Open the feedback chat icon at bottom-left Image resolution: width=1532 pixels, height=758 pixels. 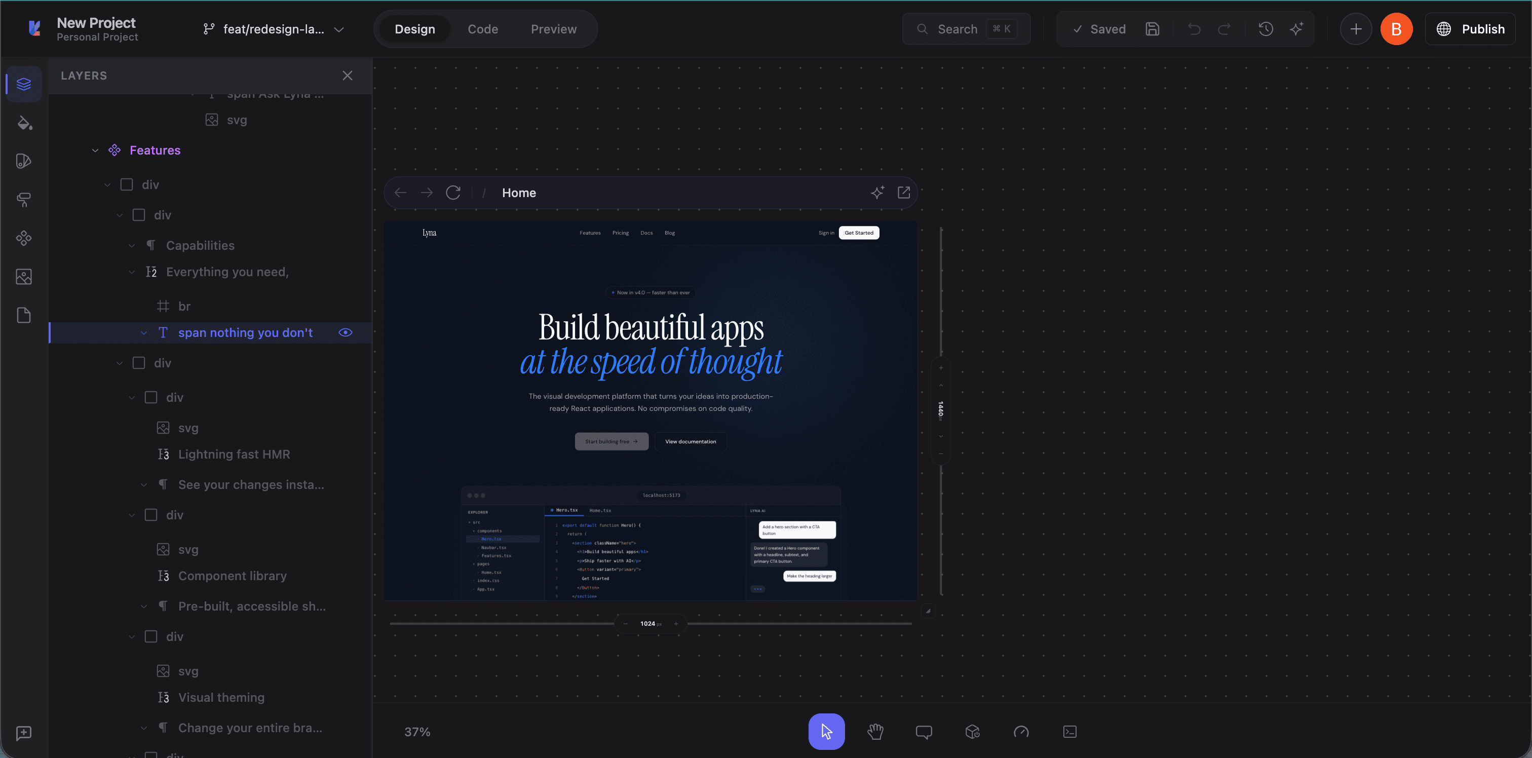24,733
